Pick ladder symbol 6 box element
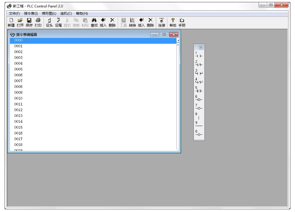 [199, 98]
